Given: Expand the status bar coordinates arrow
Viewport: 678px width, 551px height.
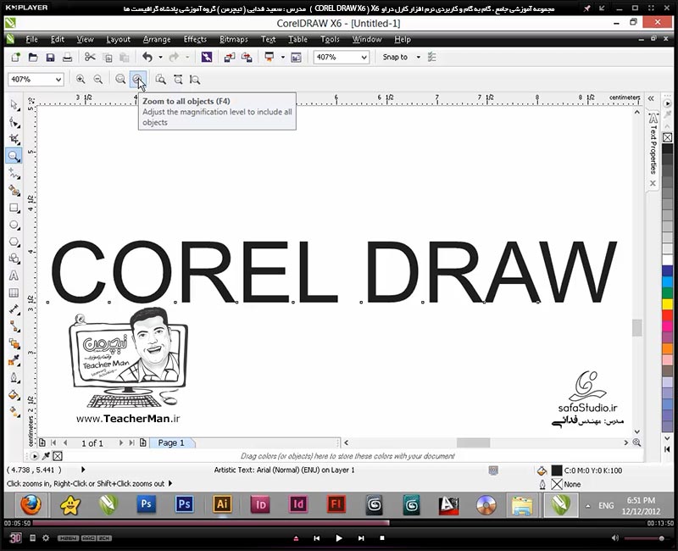Looking at the screenshot, I should (83, 470).
